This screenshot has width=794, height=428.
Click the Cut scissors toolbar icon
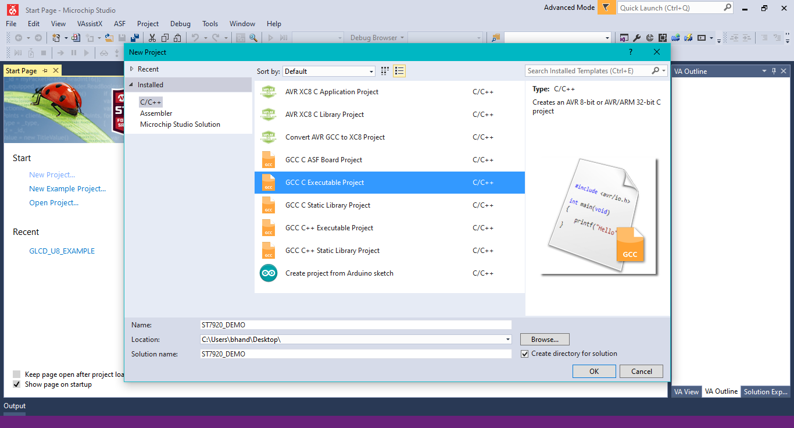click(152, 38)
